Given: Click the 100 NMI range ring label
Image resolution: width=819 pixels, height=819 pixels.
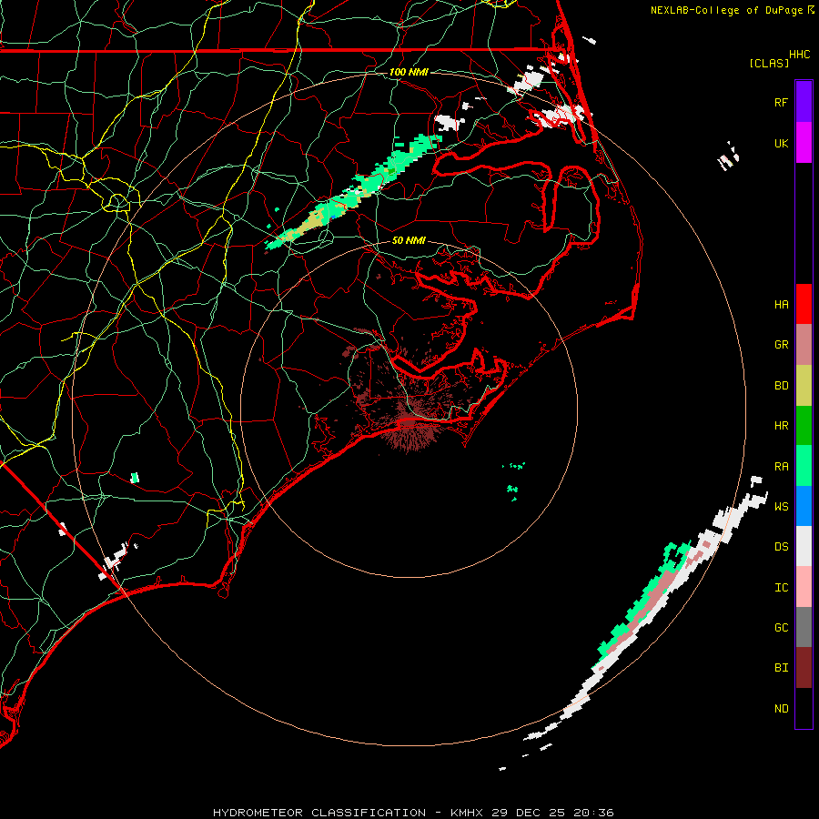Looking at the screenshot, I should click(x=409, y=72).
